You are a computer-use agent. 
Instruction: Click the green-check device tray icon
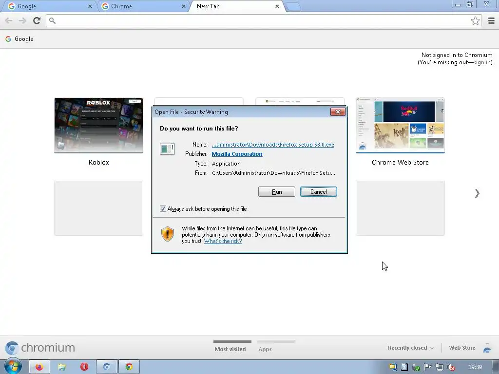[x=416, y=367]
